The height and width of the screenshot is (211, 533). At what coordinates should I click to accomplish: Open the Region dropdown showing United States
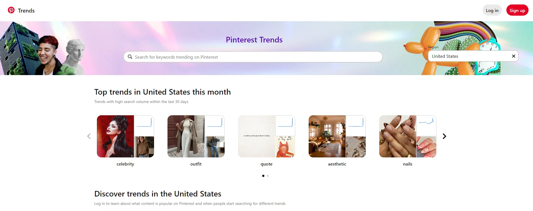pos(473,56)
